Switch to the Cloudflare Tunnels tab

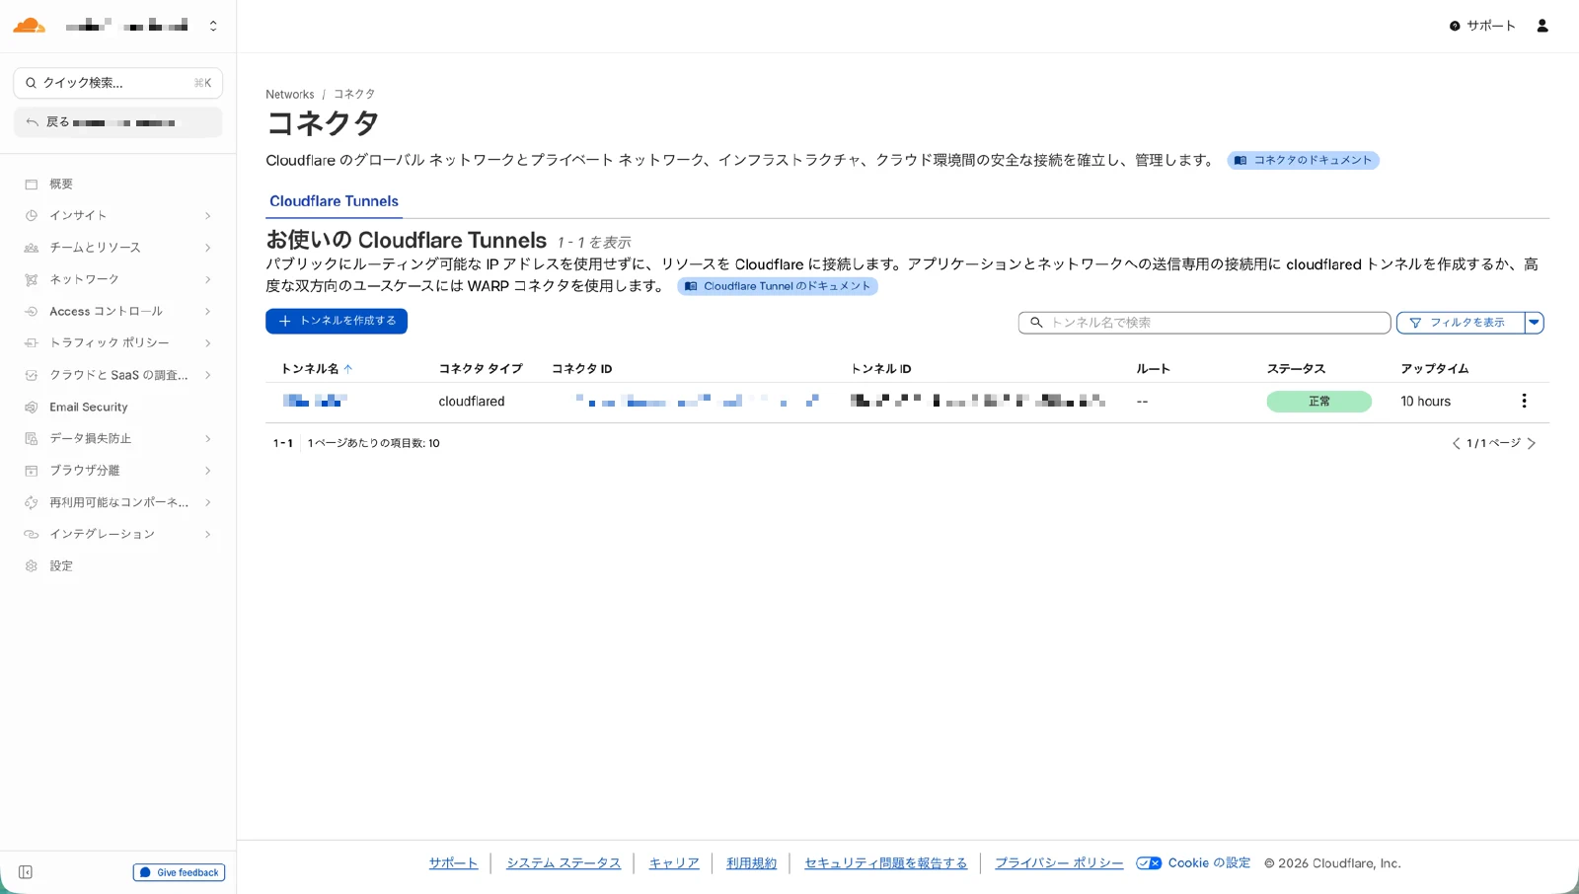[334, 201]
